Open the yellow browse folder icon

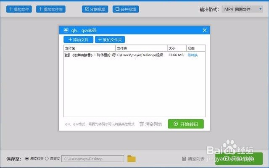click(132, 159)
